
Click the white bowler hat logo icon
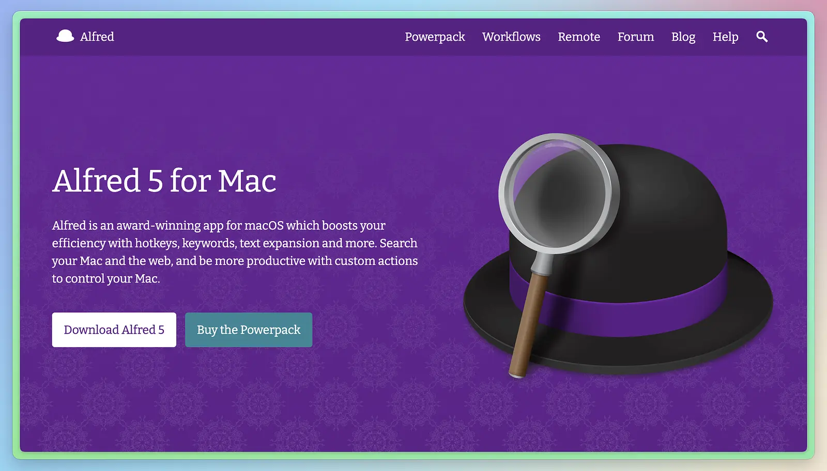click(x=65, y=36)
